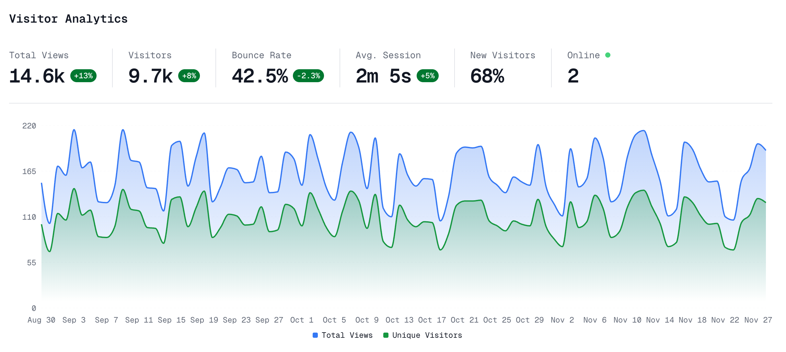Select the New Visitors stat card
Viewport: 786px width, 352px height.
tap(502, 66)
